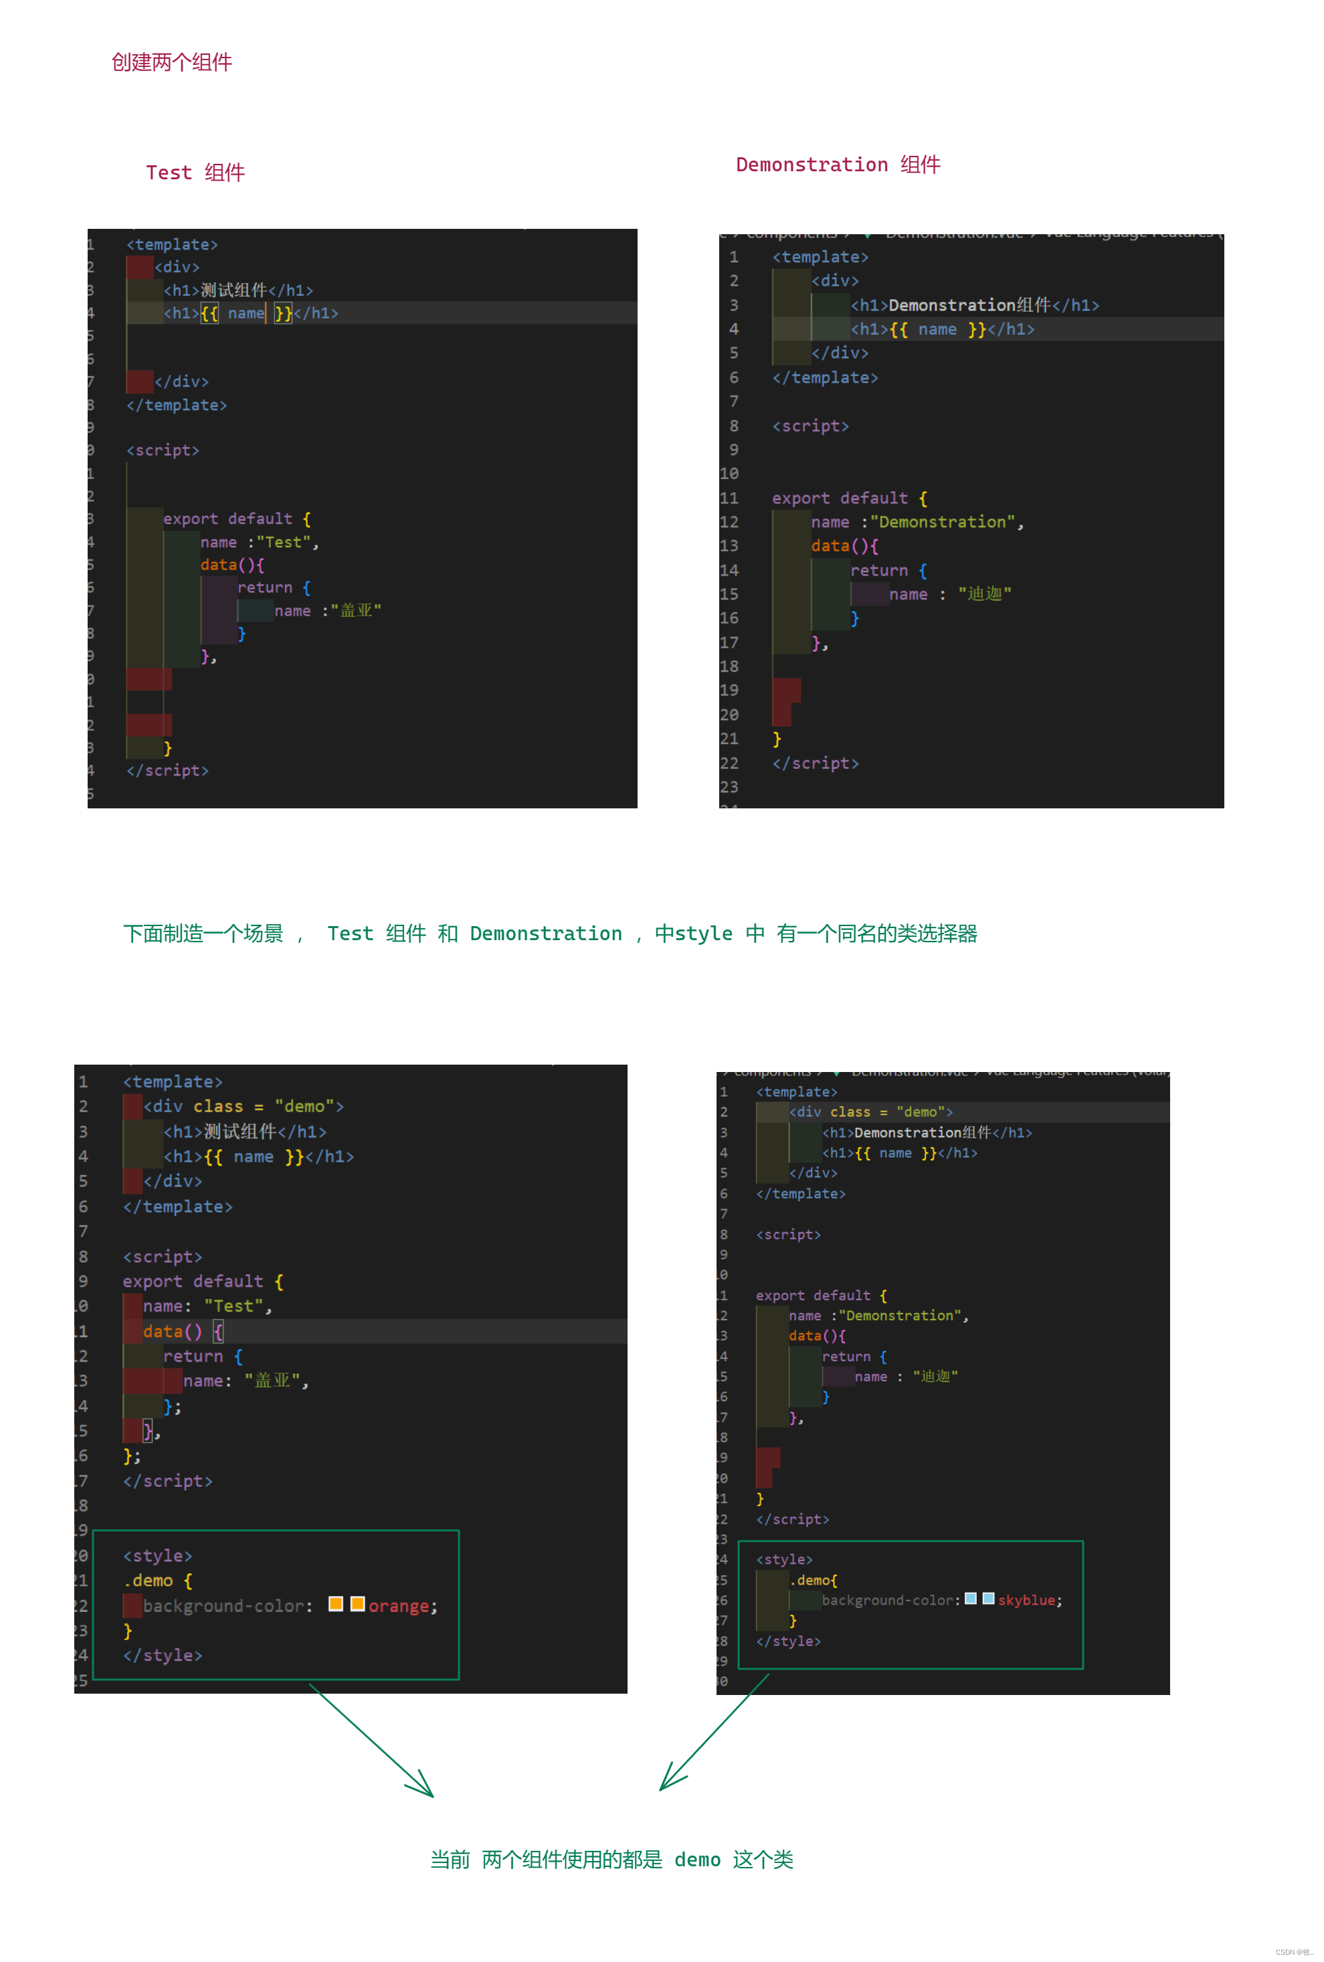1324x1962 pixels.
Task: Click '.demo {' selector in the bottom-left panel
Action: [158, 1581]
